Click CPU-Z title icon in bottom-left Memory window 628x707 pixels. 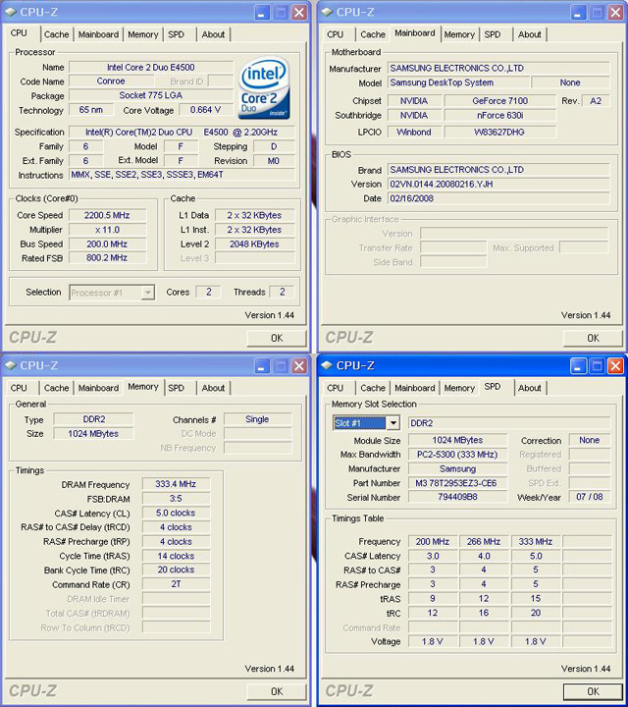11,365
